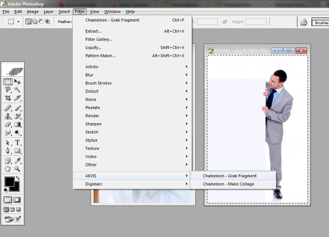Switch to Full Screen mode

click(18, 209)
